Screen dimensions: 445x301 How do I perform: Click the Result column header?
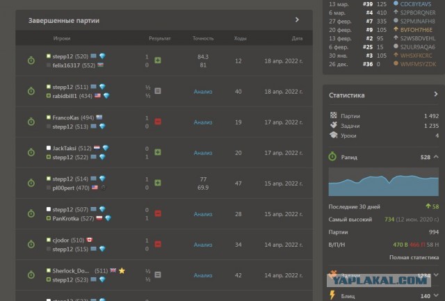click(160, 38)
